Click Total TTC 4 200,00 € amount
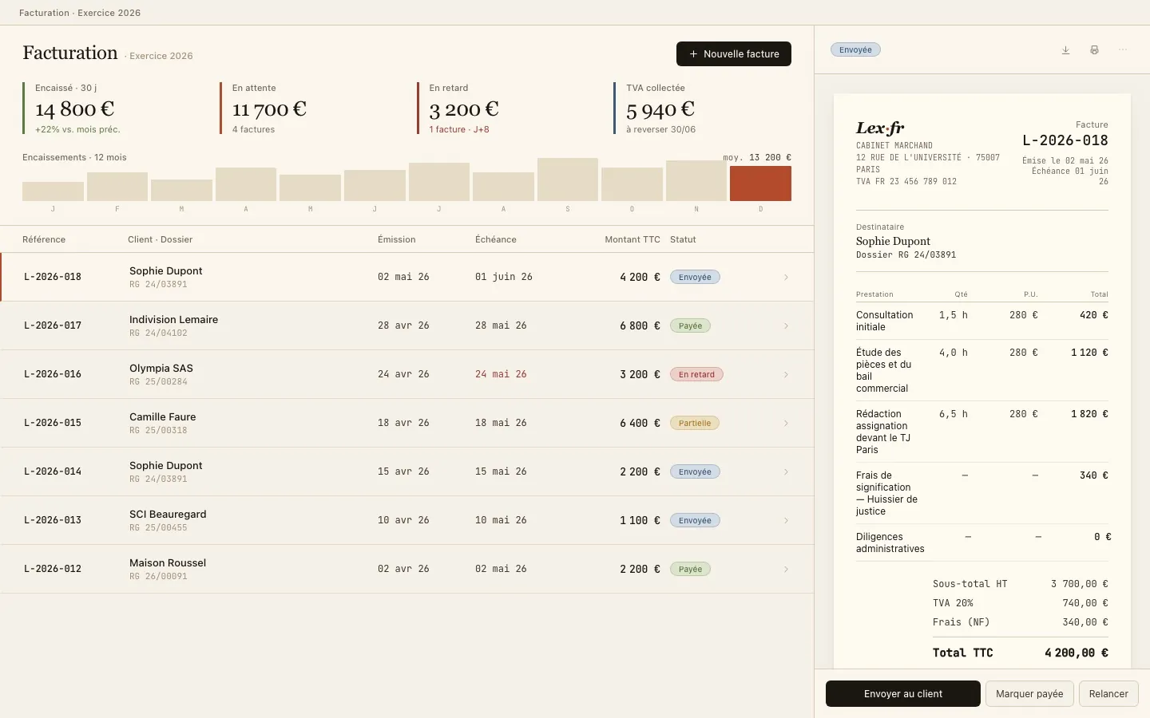The height and width of the screenshot is (718, 1150). (1077, 653)
